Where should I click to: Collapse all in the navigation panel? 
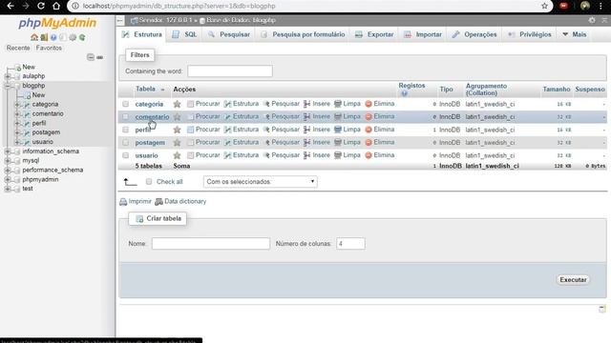pyautogui.click(x=91, y=57)
